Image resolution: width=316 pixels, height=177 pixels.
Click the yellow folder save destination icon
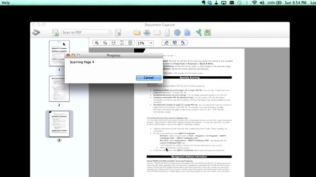point(137,32)
